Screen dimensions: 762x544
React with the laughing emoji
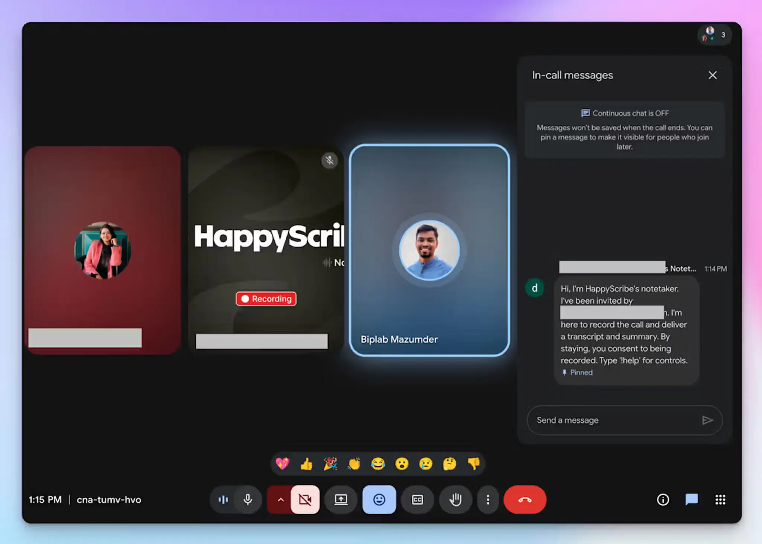point(378,464)
